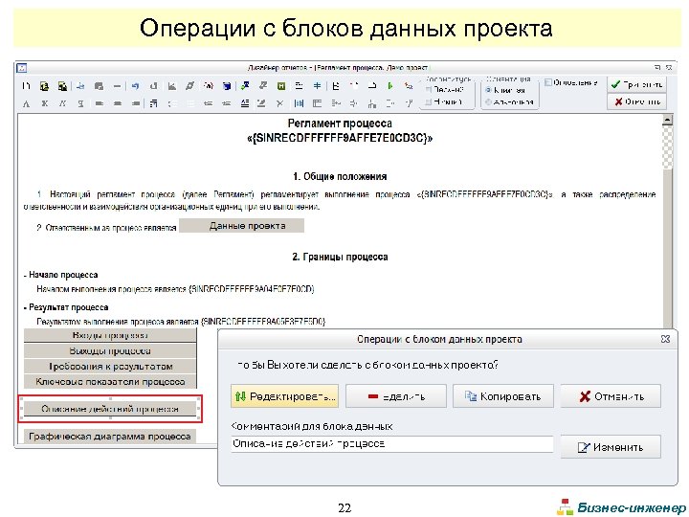Select the Входы процесса block
Image resolution: width=689 pixels, height=517 pixels.
(x=110, y=335)
